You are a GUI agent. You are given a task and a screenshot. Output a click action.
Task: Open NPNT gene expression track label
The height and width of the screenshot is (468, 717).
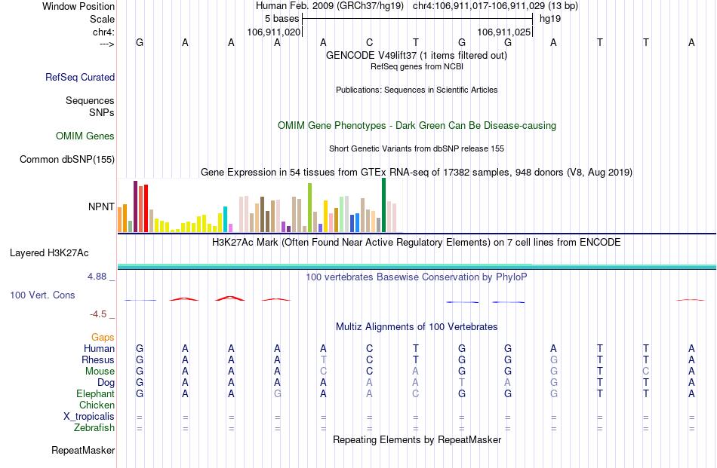pyautogui.click(x=101, y=206)
